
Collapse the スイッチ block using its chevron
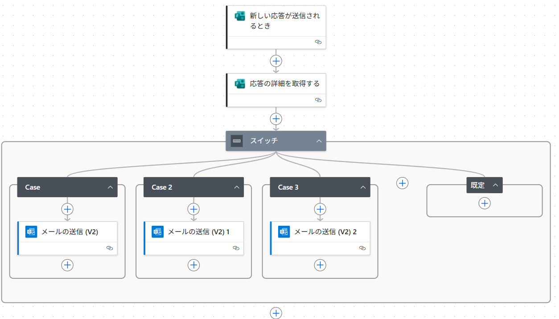tap(319, 141)
